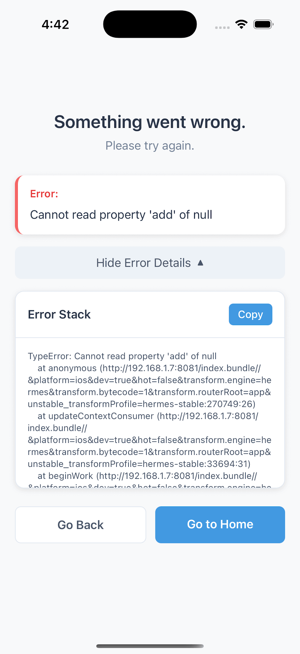Viewport: 300px width, 654px height.
Task: Copy the error stack to clipboard
Action: [x=250, y=314]
